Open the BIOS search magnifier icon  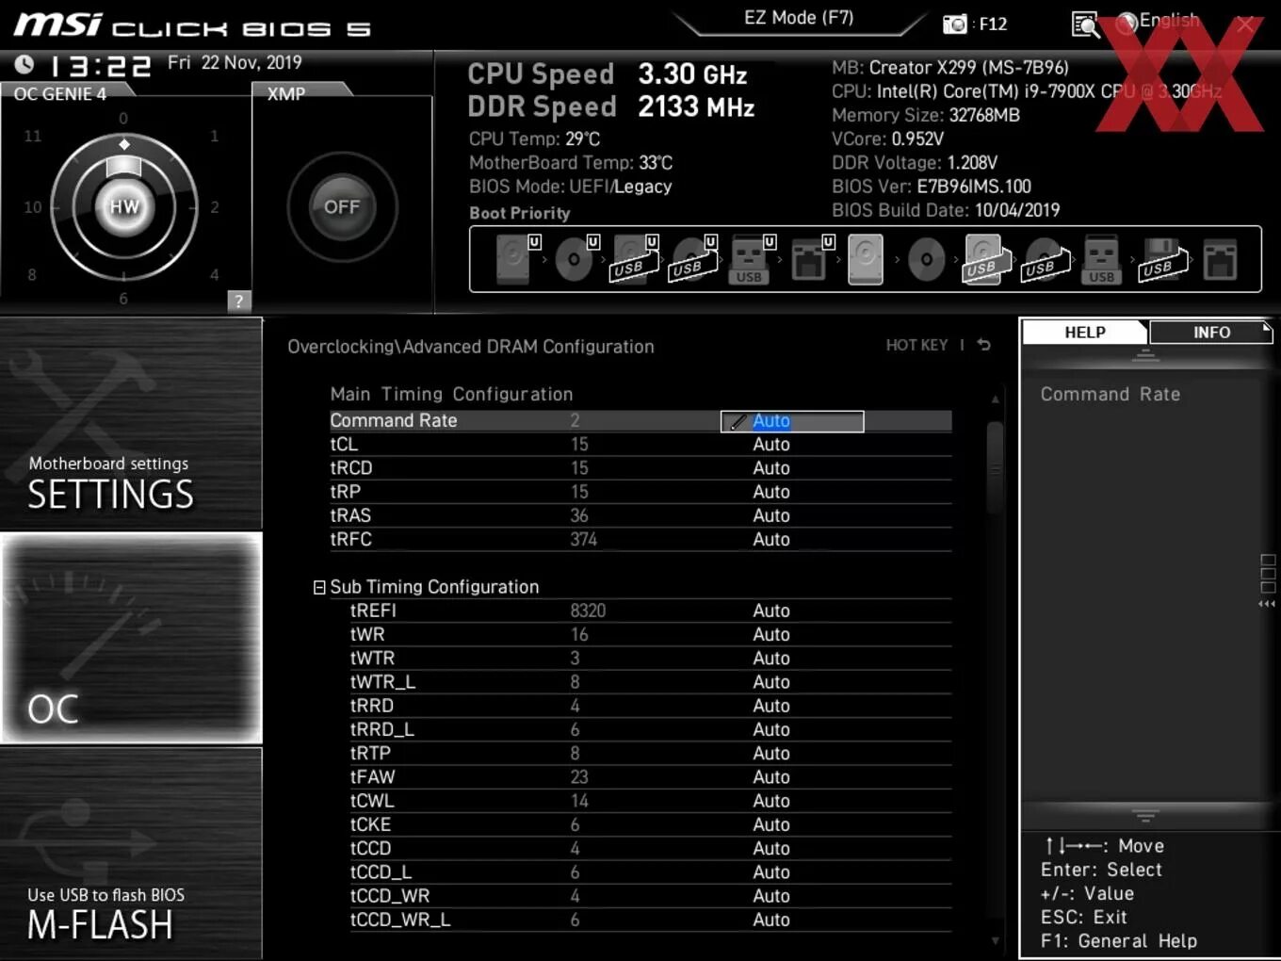click(1085, 24)
